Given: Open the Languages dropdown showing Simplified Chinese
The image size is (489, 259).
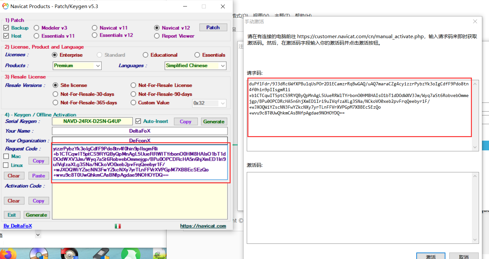Looking at the screenshot, I should pyautogui.click(x=195, y=66).
